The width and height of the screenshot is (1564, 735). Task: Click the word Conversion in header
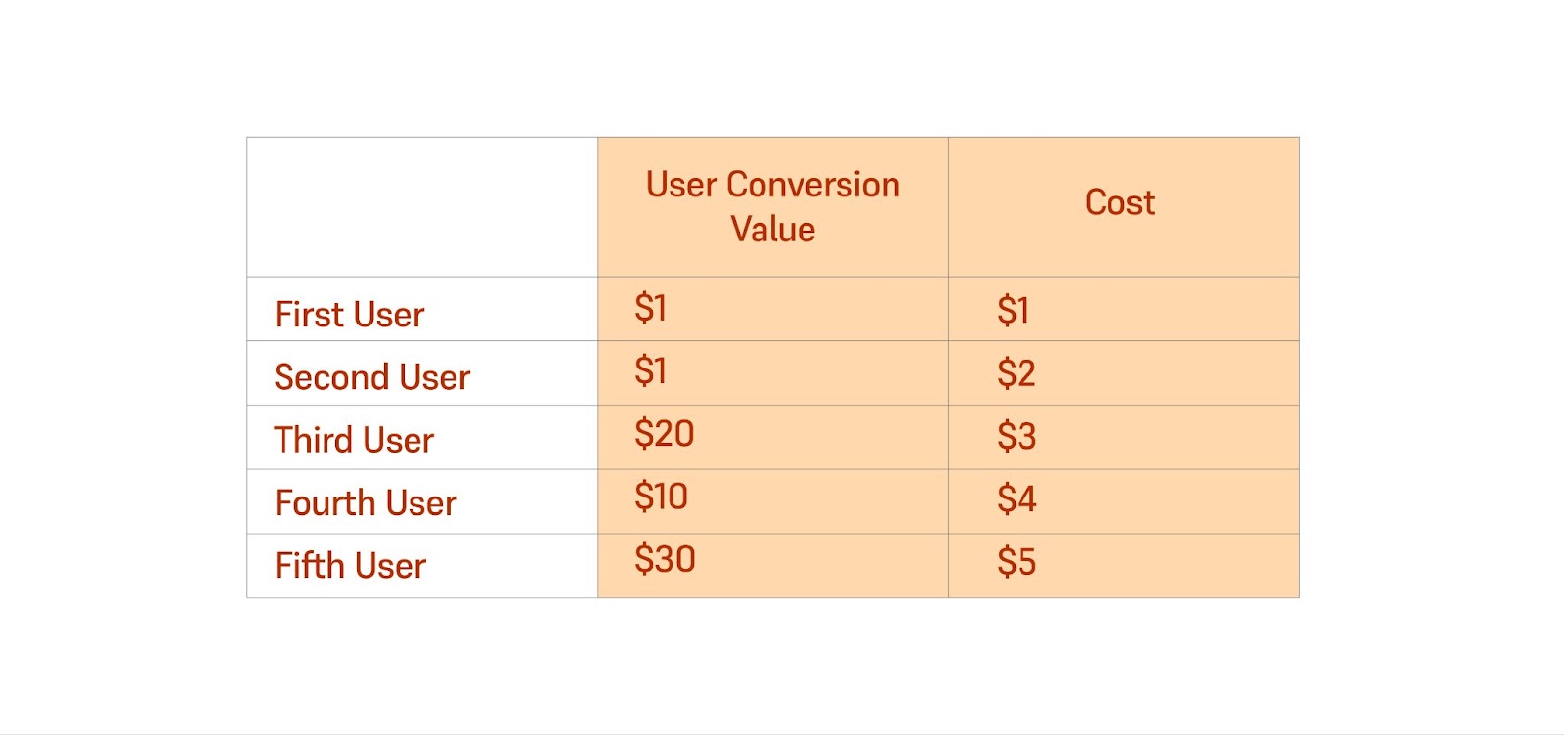coord(813,185)
